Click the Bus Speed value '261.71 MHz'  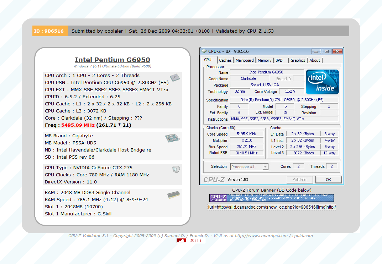tap(247, 147)
